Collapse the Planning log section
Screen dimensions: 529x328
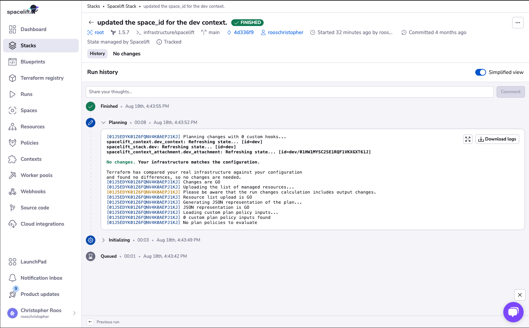coord(103,122)
